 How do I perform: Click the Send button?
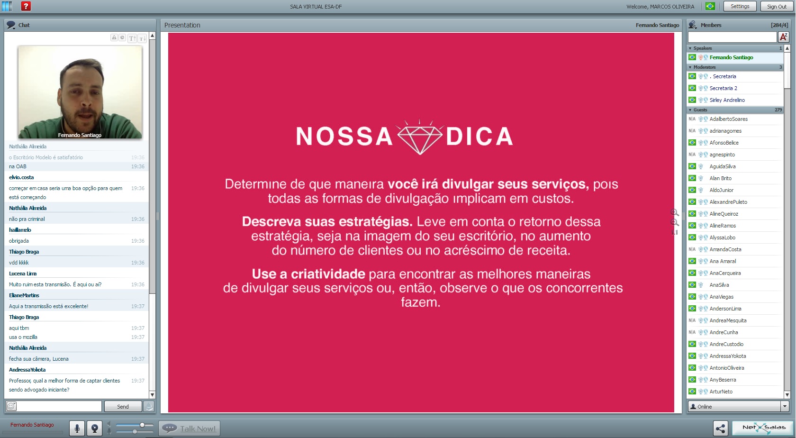[123, 406]
